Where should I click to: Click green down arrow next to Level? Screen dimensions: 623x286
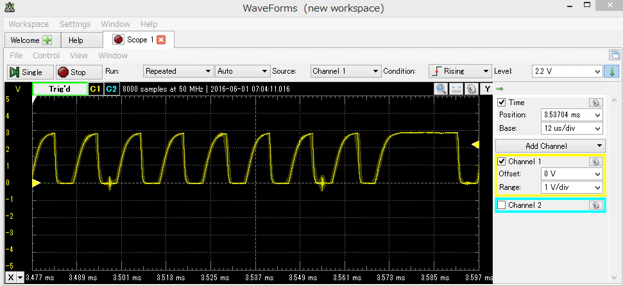612,72
